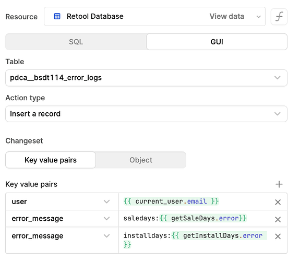Select Key value pairs changeset option
The width and height of the screenshot is (288, 261).
51,160
